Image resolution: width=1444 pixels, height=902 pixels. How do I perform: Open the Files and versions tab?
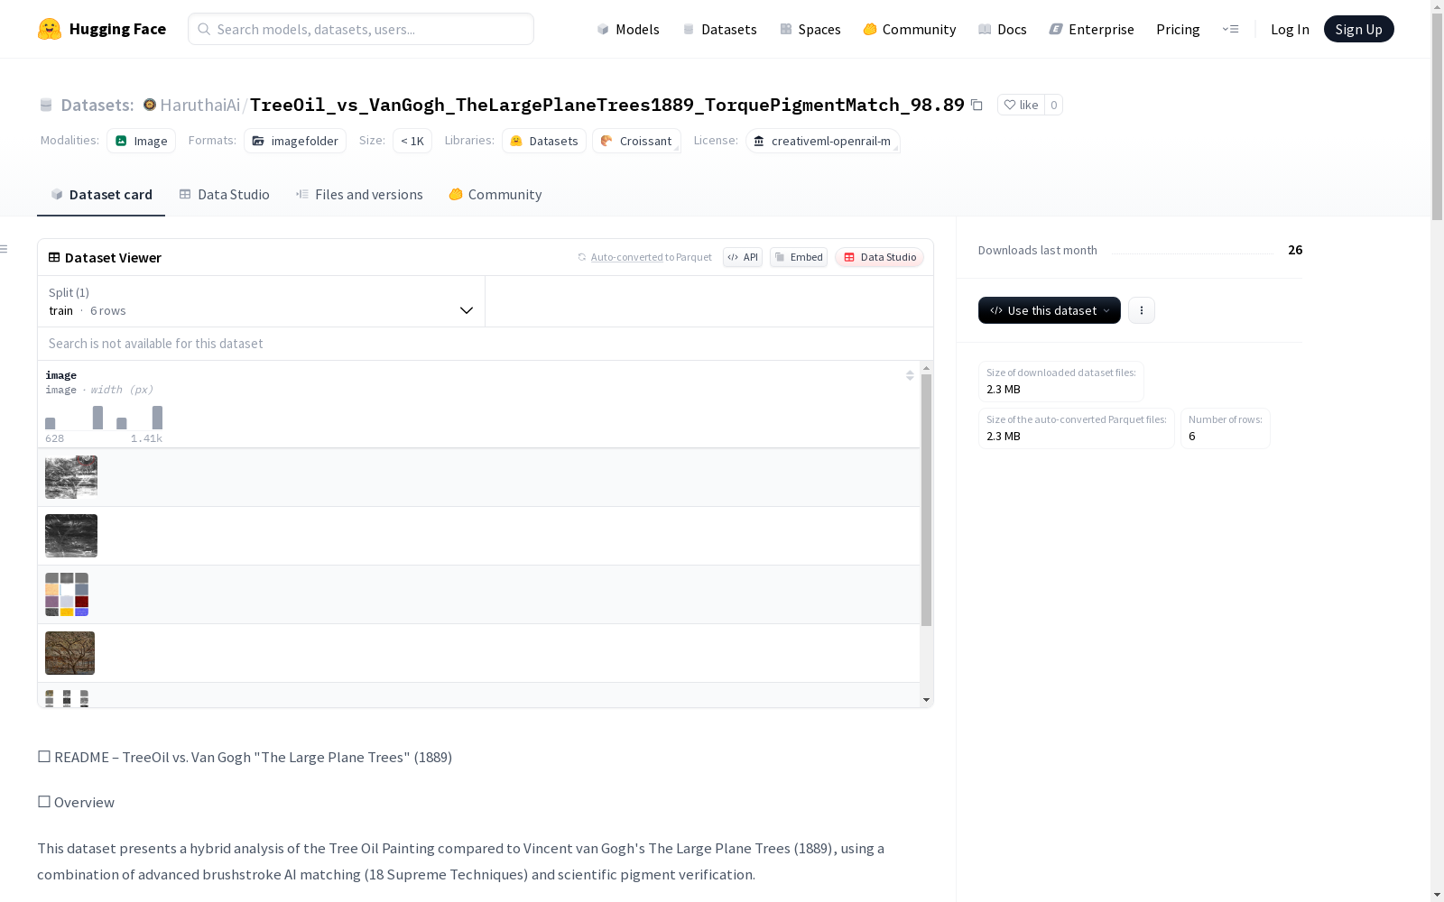pos(359,195)
